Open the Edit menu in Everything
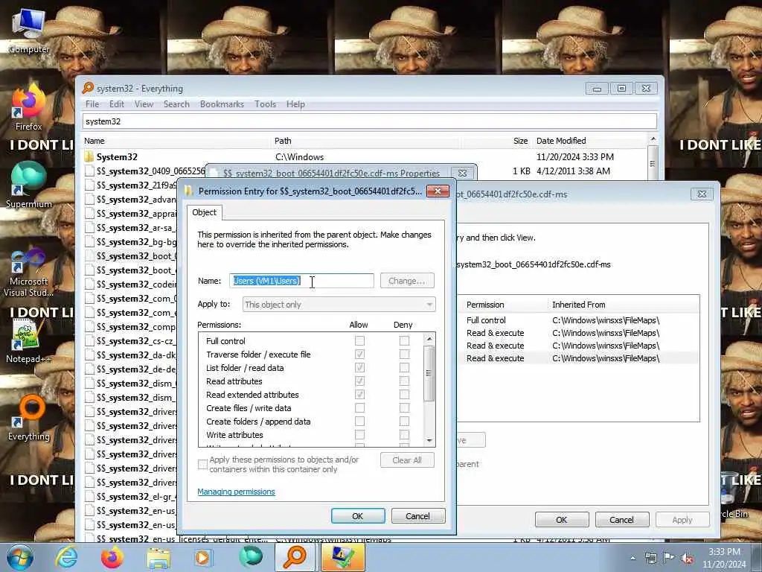Screen dimensions: 762x572 coord(116,104)
